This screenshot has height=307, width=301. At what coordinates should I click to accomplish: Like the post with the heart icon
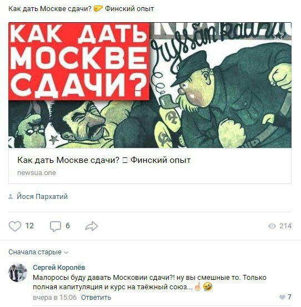point(15,226)
